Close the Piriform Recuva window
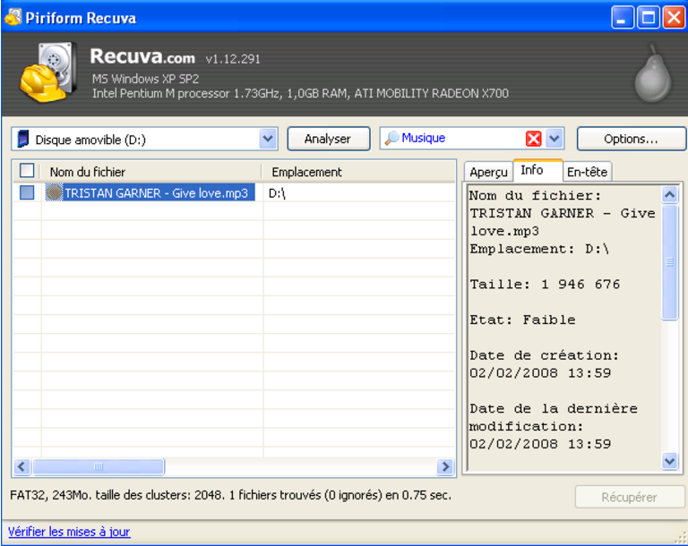688x546 pixels. pyautogui.click(x=675, y=18)
